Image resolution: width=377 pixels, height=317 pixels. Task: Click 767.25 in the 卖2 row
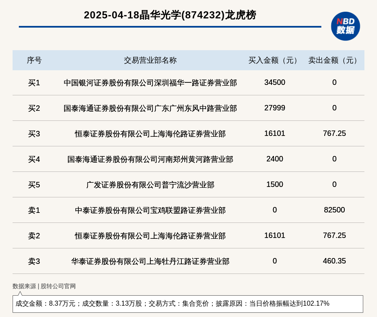[x=334, y=235]
